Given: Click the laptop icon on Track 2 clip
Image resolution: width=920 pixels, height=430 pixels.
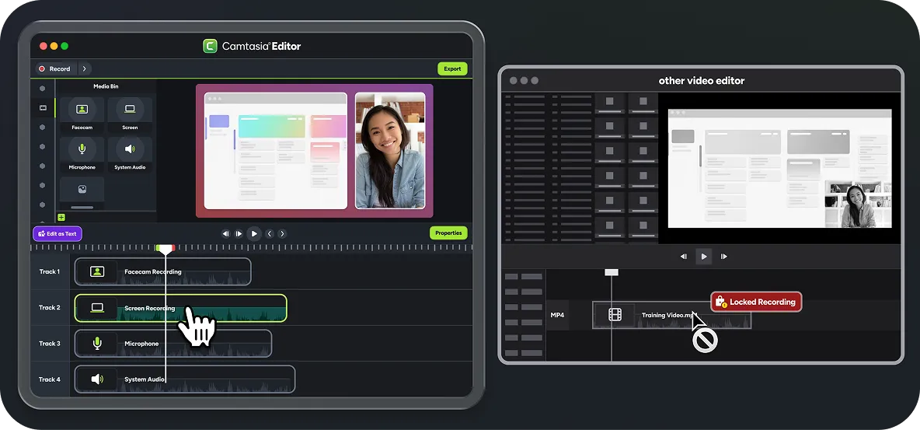Looking at the screenshot, I should coord(97,307).
